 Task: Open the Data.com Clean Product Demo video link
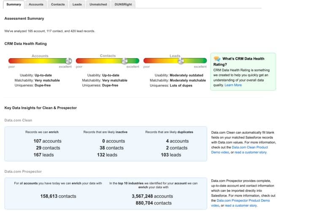click(x=240, y=150)
